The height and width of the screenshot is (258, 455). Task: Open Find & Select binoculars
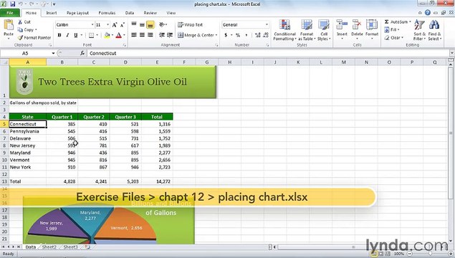click(x=434, y=30)
